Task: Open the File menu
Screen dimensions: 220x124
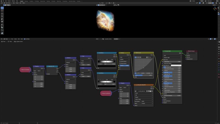Action: pyautogui.click(x=3, y=1)
